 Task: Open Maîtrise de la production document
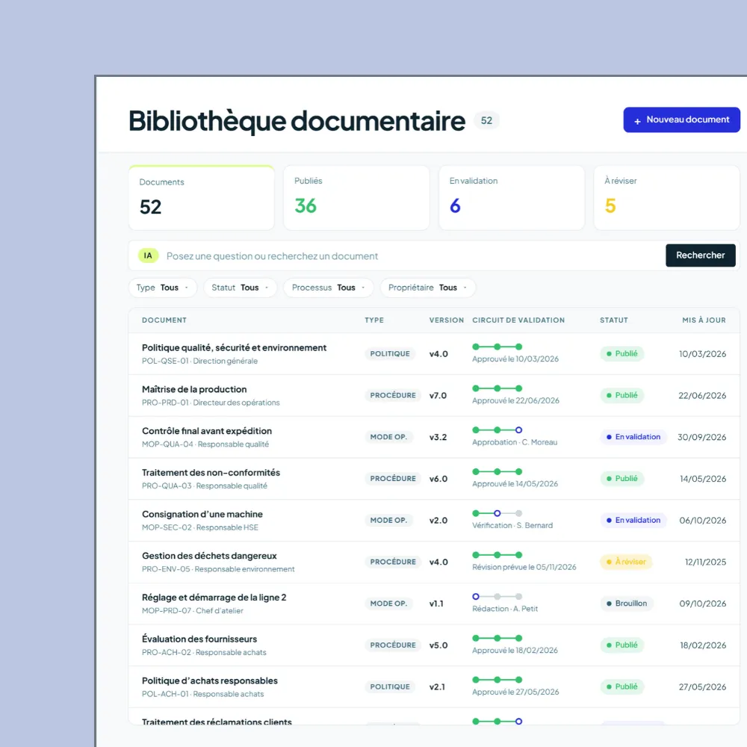point(194,389)
